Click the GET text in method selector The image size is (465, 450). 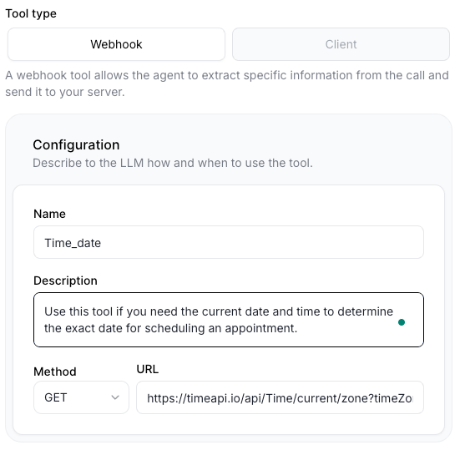pyautogui.click(x=56, y=397)
